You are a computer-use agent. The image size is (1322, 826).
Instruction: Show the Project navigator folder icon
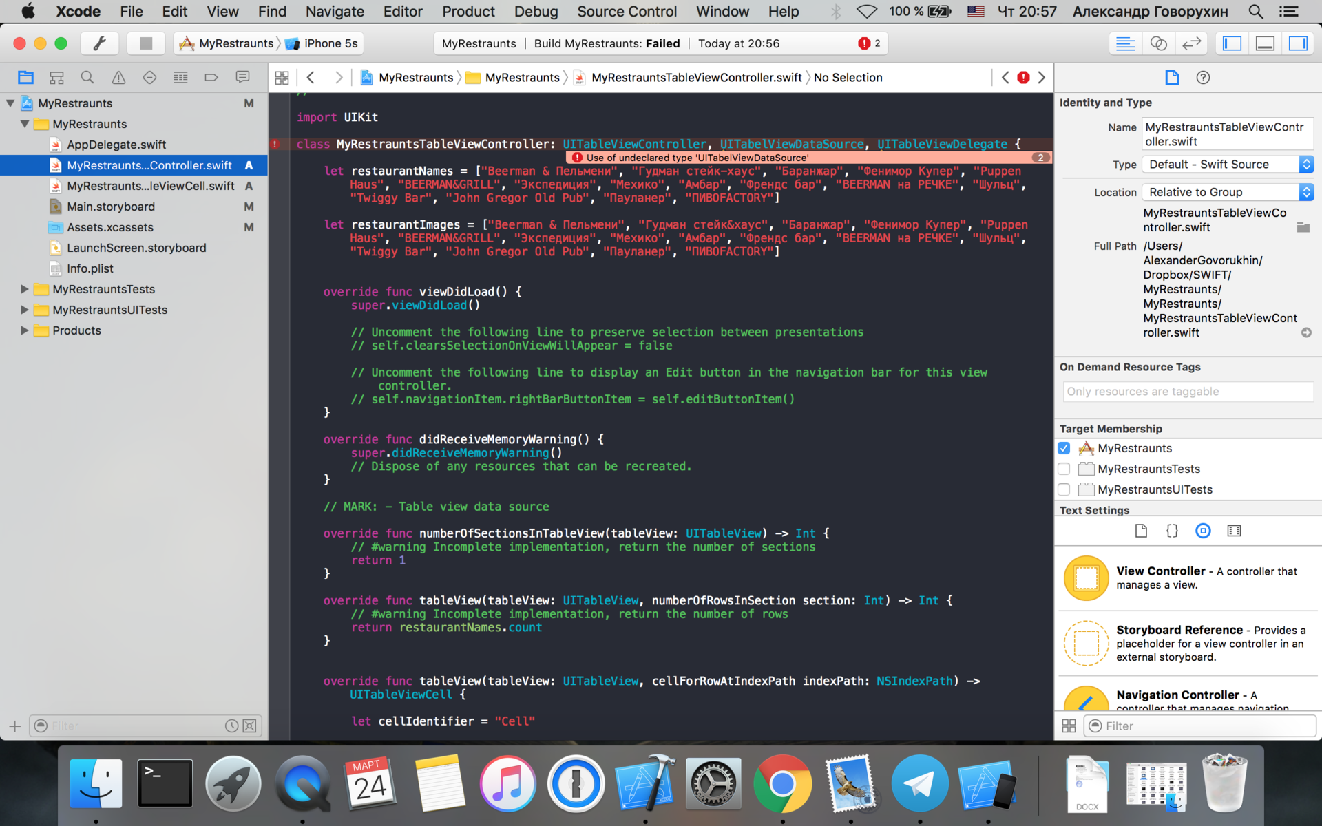25,77
